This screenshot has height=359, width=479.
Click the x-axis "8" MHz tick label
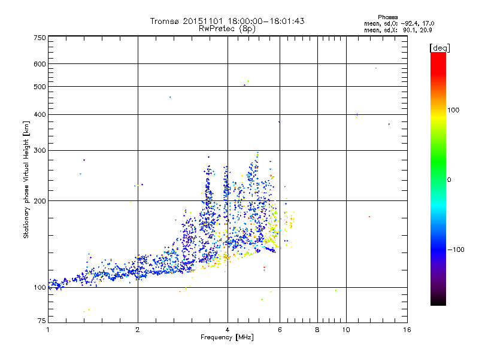[x=317, y=330]
